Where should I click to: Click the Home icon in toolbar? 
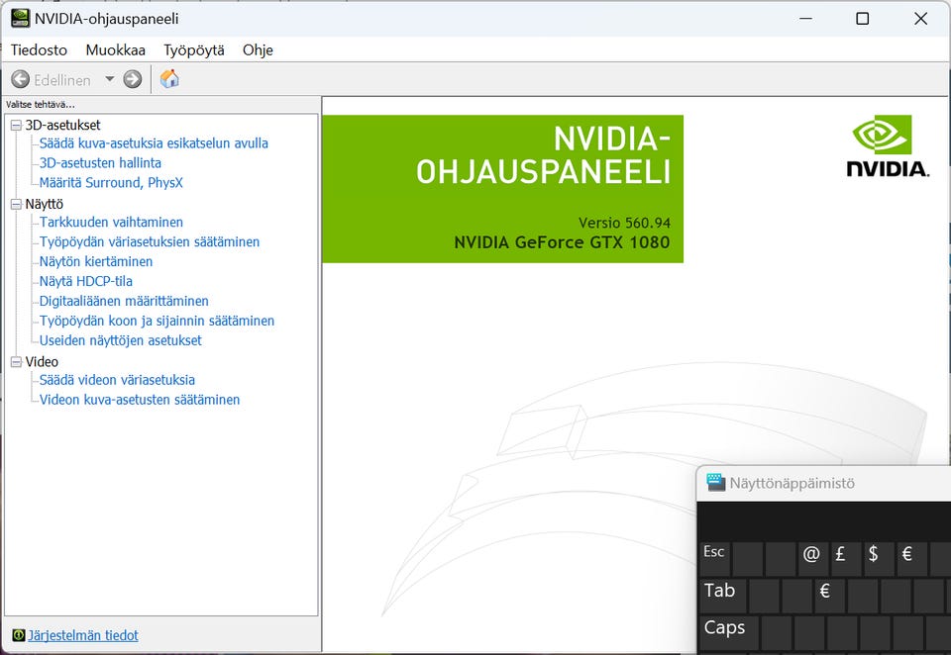tap(169, 79)
